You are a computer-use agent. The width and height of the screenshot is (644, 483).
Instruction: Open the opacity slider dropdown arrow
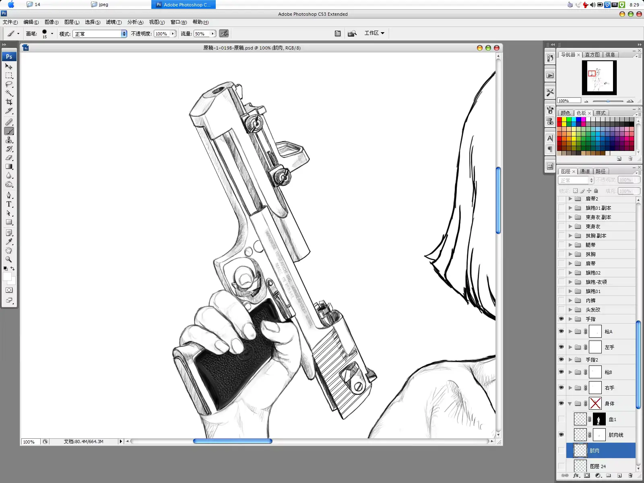173,34
